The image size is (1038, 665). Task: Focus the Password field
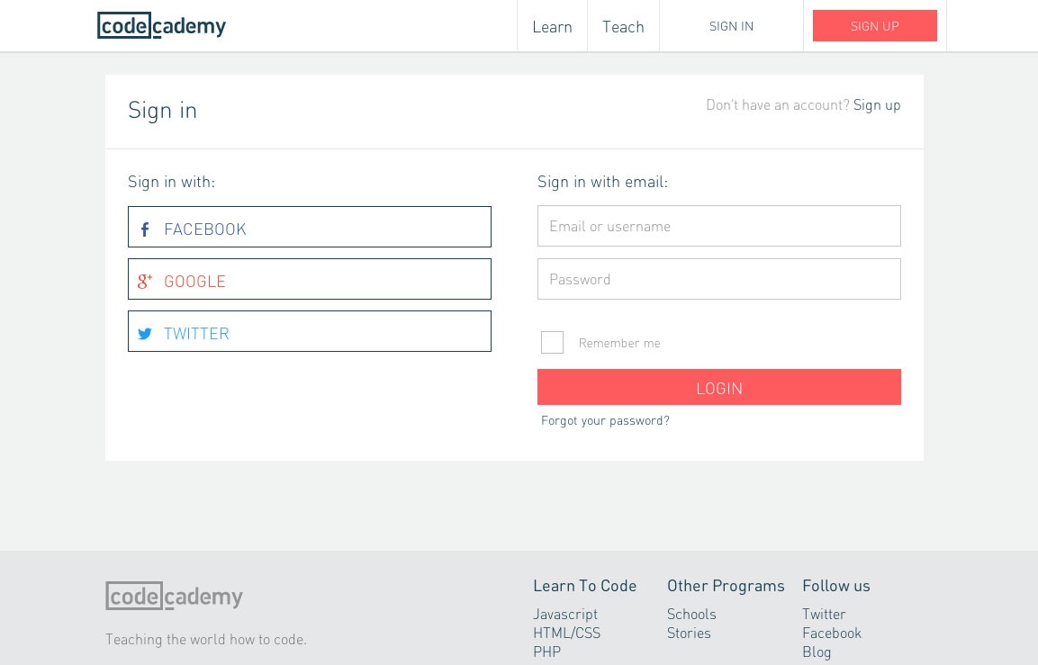(x=718, y=279)
